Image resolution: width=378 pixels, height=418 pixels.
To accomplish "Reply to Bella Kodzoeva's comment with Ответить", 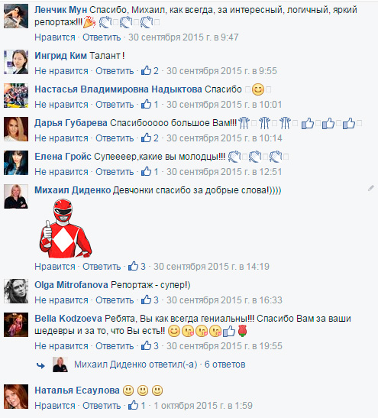I will coord(115,345).
